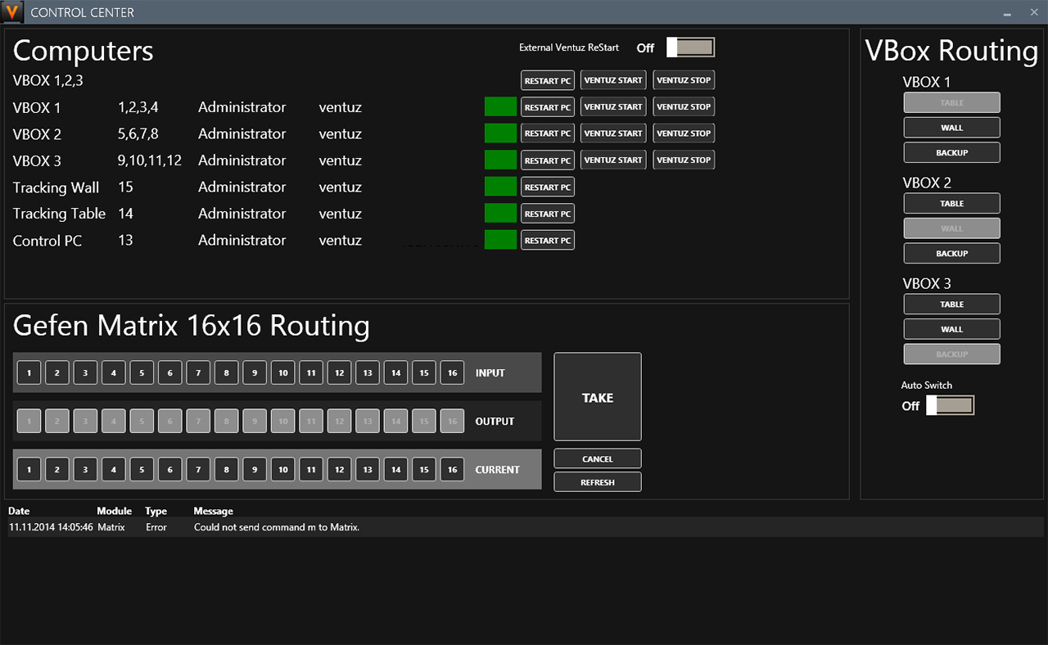1048x645 pixels.
Task: Select matrix INPUT number 3
Action: tap(85, 372)
